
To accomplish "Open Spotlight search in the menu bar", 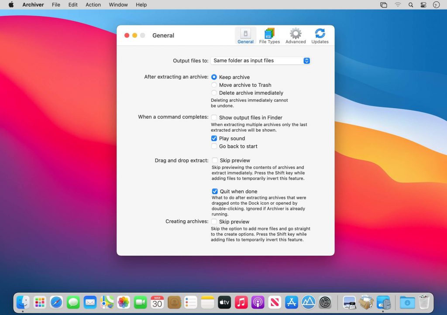I will coord(411,5).
